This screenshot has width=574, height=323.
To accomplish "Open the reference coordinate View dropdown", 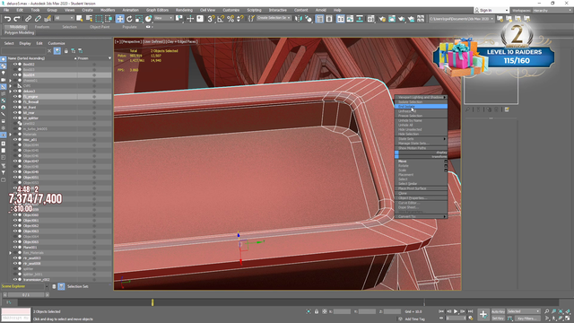I will pyautogui.click(x=163, y=18).
